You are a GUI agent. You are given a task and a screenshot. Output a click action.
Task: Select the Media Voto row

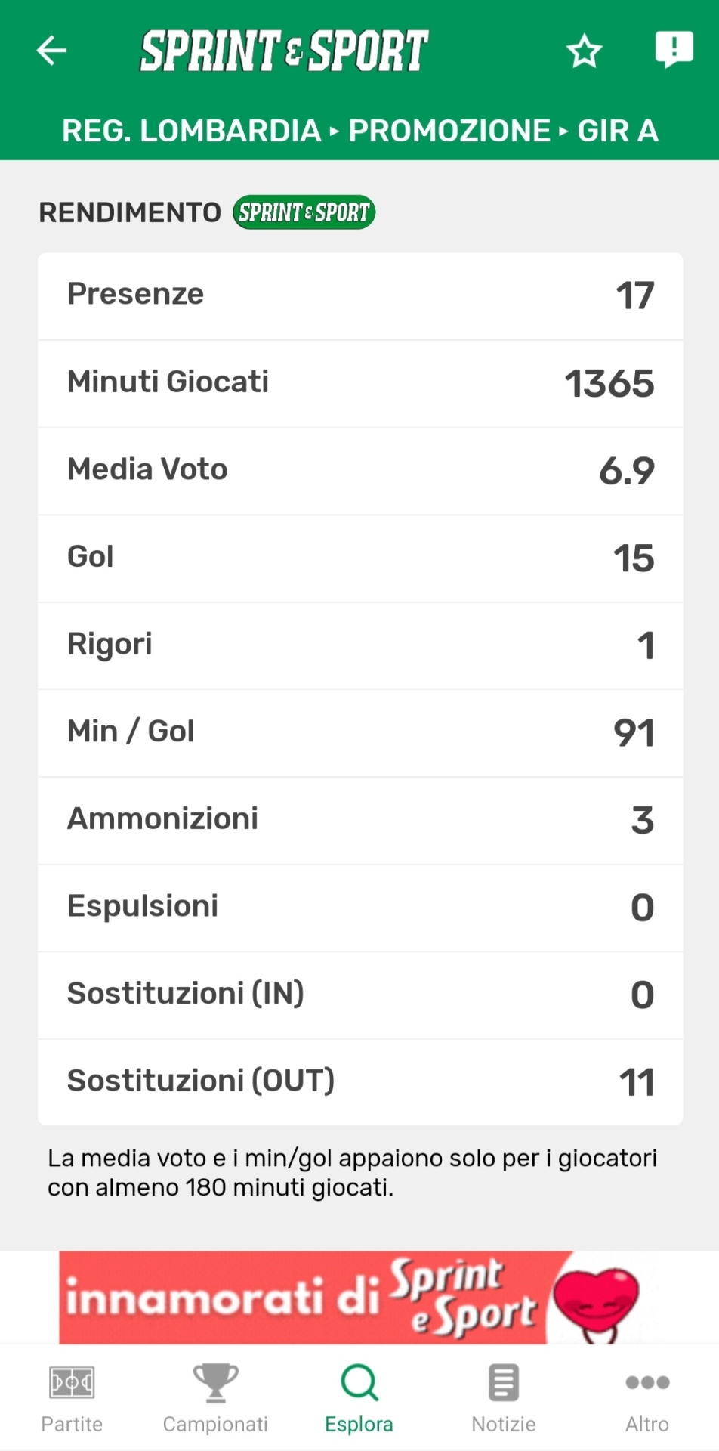tap(360, 471)
